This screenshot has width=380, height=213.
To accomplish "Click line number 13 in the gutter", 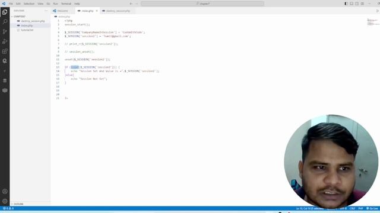I will click(x=58, y=67).
